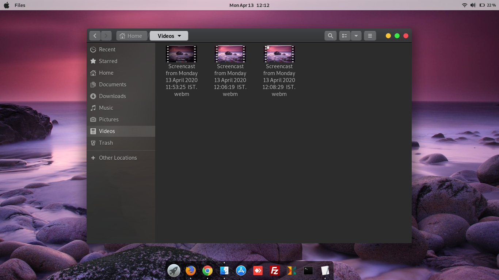
Task: Open FileZilla from the dock
Action: (274, 271)
